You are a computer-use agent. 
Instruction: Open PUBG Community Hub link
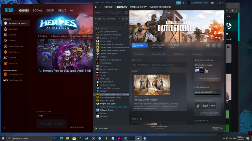[159, 54]
